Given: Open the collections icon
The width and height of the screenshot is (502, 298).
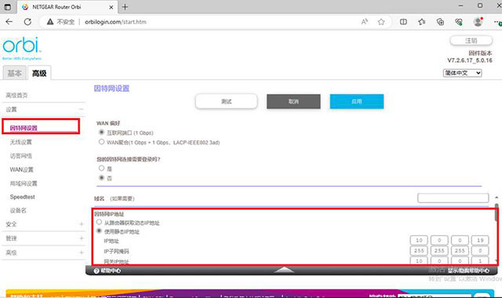Looking at the screenshot, I should [x=440, y=22].
